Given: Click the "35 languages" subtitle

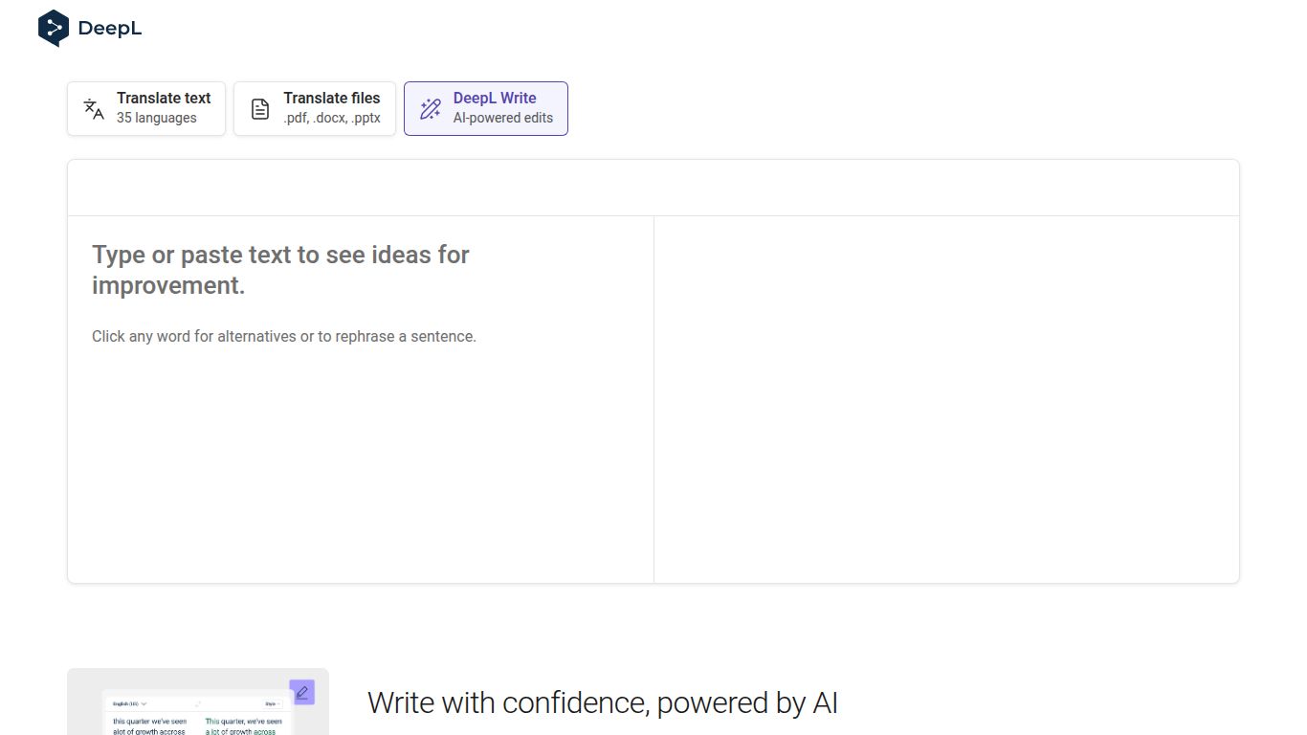Looking at the screenshot, I should pyautogui.click(x=157, y=118).
